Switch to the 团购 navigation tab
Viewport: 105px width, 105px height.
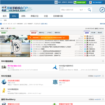coord(23,16)
